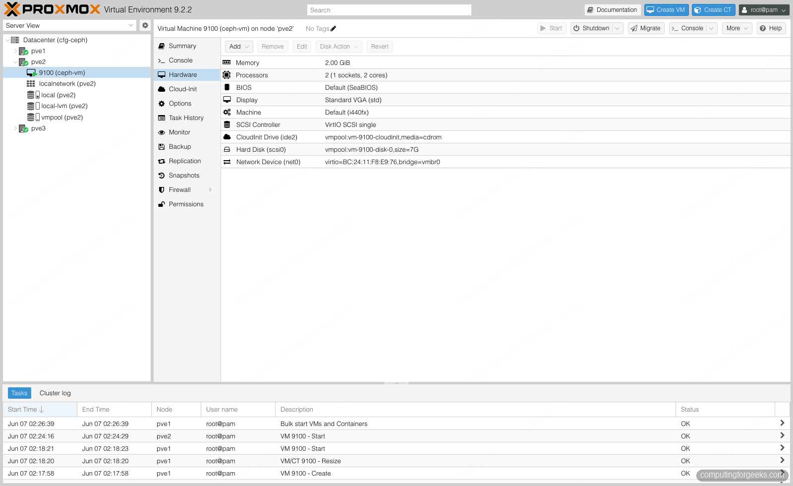This screenshot has height=486, width=793.
Task: Click the Proxmox logo
Action: pos(52,9)
